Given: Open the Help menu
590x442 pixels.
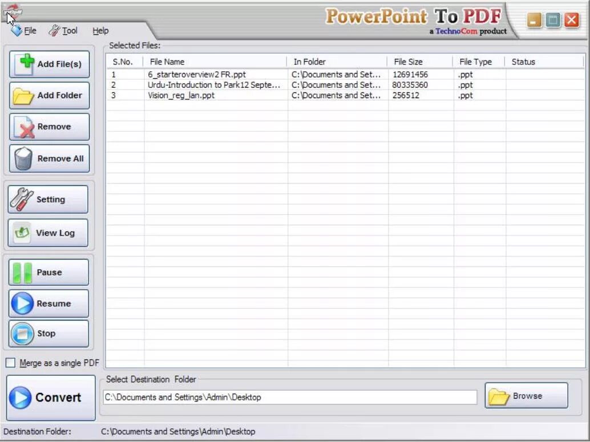Looking at the screenshot, I should click(x=100, y=30).
